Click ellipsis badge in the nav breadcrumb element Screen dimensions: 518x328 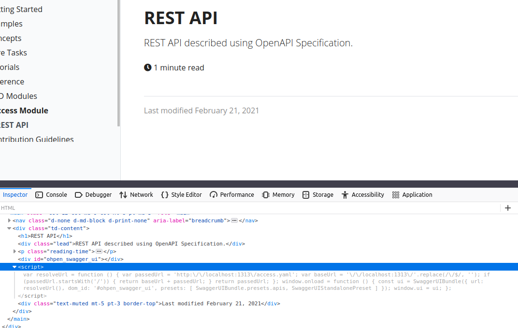tap(234, 220)
